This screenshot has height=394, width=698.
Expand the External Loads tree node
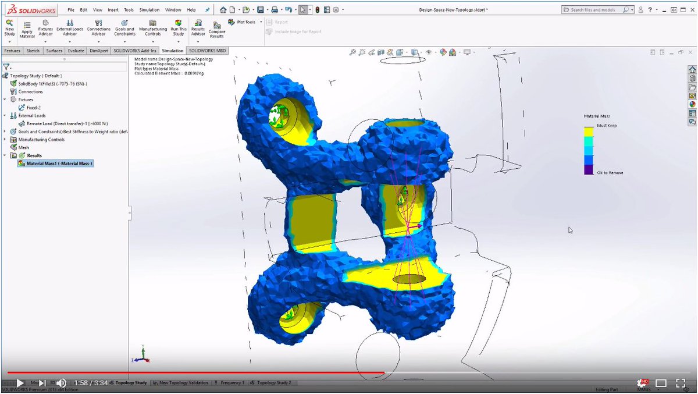(x=5, y=115)
